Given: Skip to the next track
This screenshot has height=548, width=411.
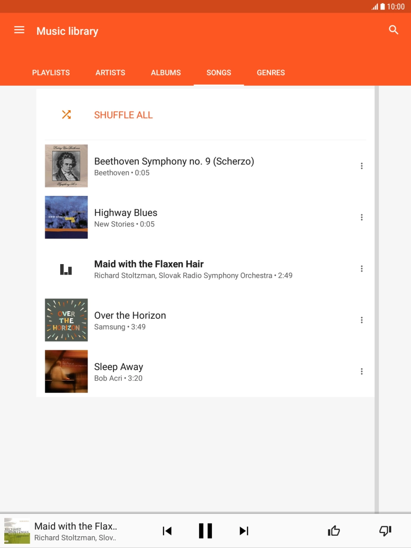Looking at the screenshot, I should (x=244, y=531).
